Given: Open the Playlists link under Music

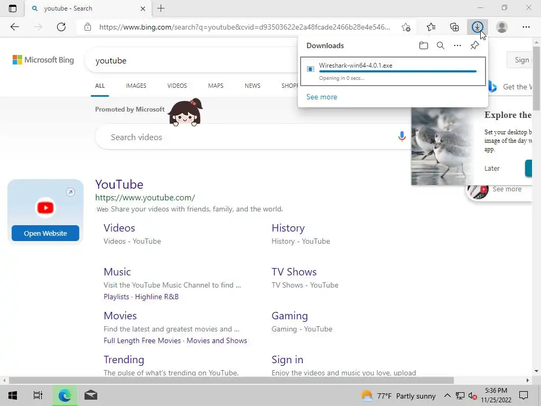Looking at the screenshot, I should click(x=116, y=297).
